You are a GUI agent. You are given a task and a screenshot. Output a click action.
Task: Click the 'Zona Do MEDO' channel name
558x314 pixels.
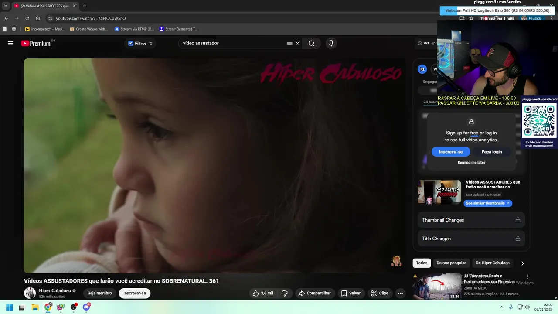pos(476,288)
